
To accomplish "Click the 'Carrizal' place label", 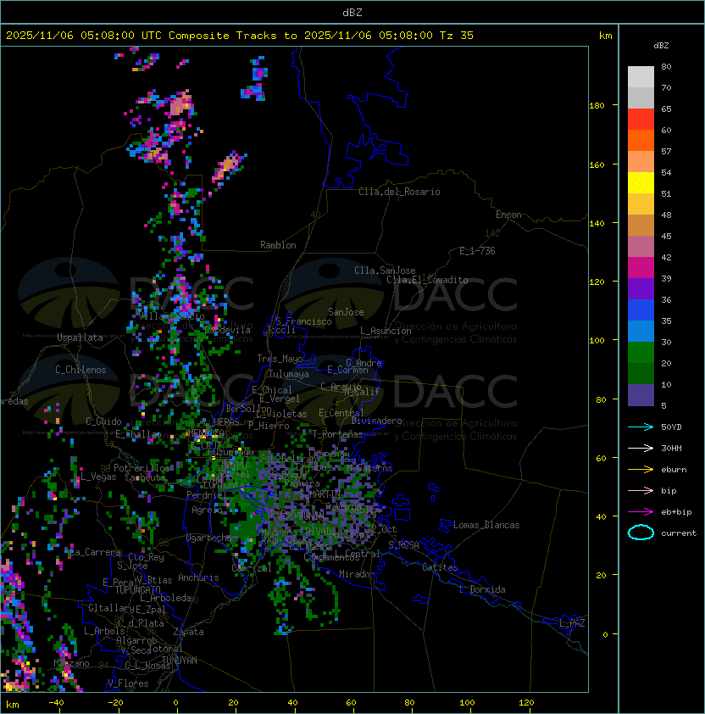I will tap(252, 568).
